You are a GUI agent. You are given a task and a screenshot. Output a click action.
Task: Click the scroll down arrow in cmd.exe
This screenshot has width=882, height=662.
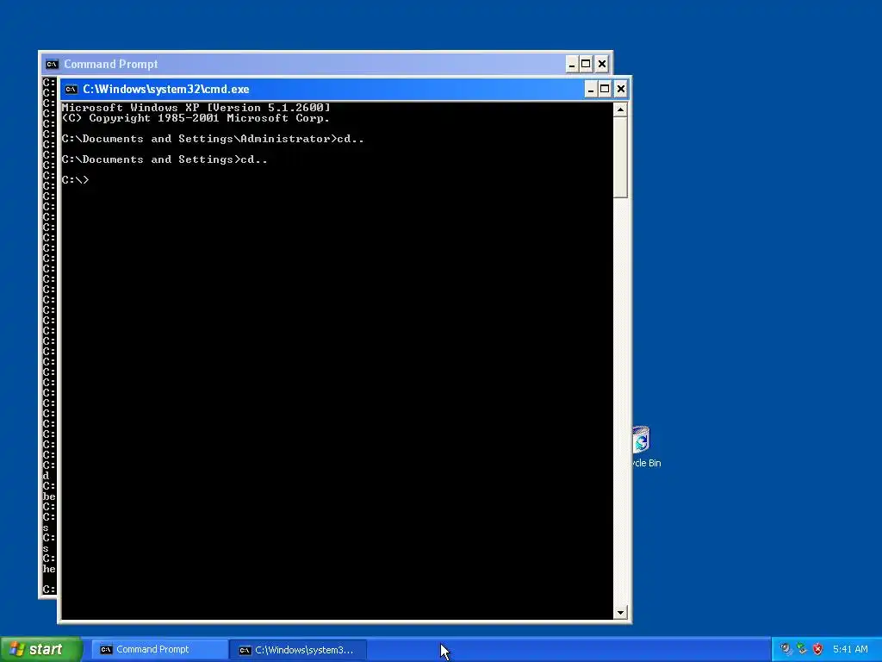click(620, 613)
